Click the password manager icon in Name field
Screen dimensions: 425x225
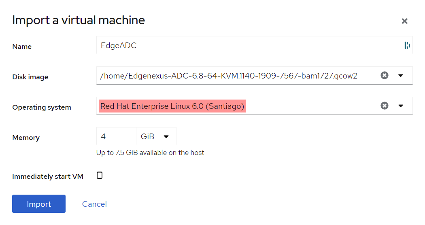[407, 45]
